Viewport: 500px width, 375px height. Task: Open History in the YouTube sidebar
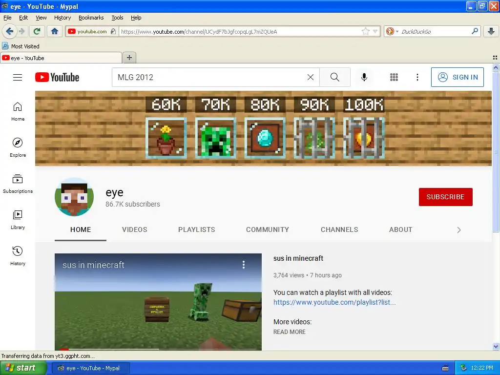point(18,256)
